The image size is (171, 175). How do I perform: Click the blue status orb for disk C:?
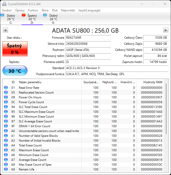[3, 15]
